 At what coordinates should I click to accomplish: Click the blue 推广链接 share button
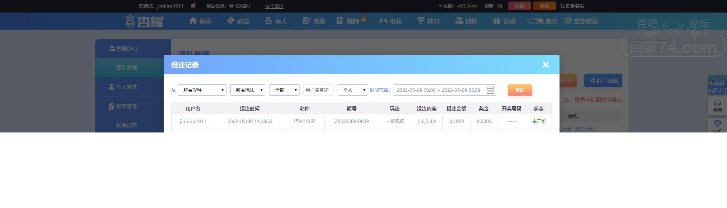(603, 80)
